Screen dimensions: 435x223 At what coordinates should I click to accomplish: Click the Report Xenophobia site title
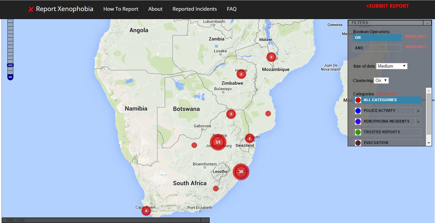tap(65, 9)
